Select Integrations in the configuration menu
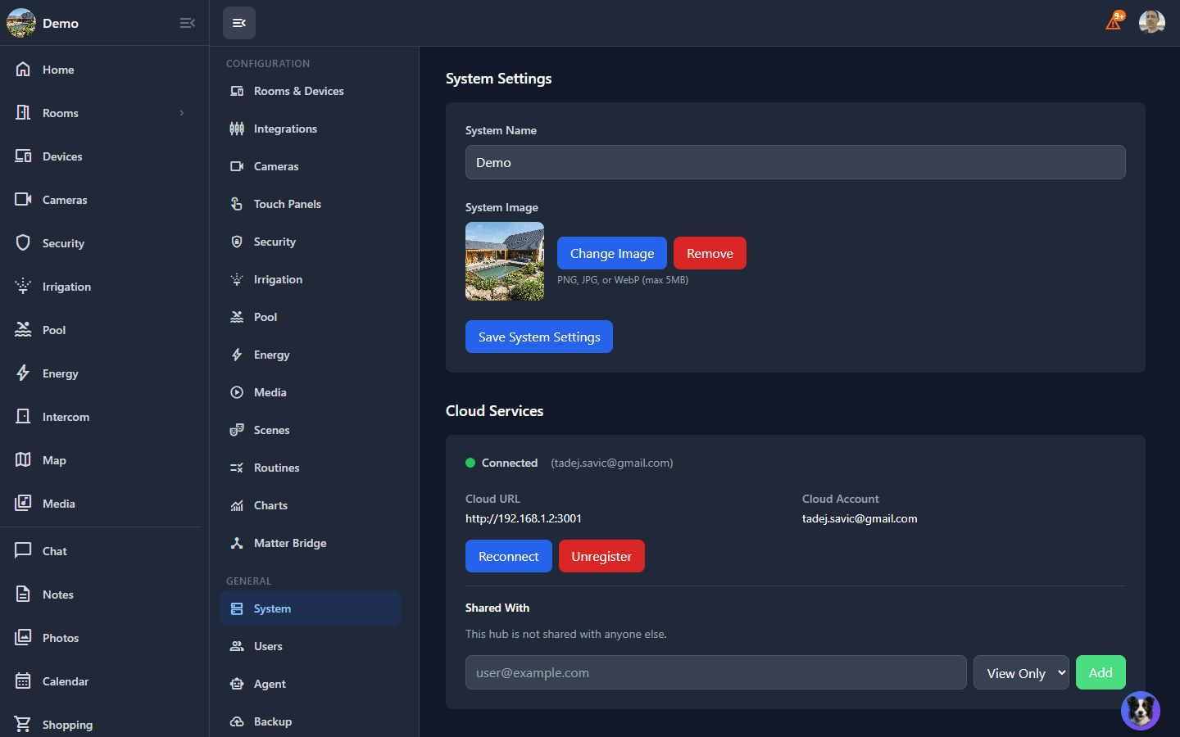 click(x=285, y=129)
